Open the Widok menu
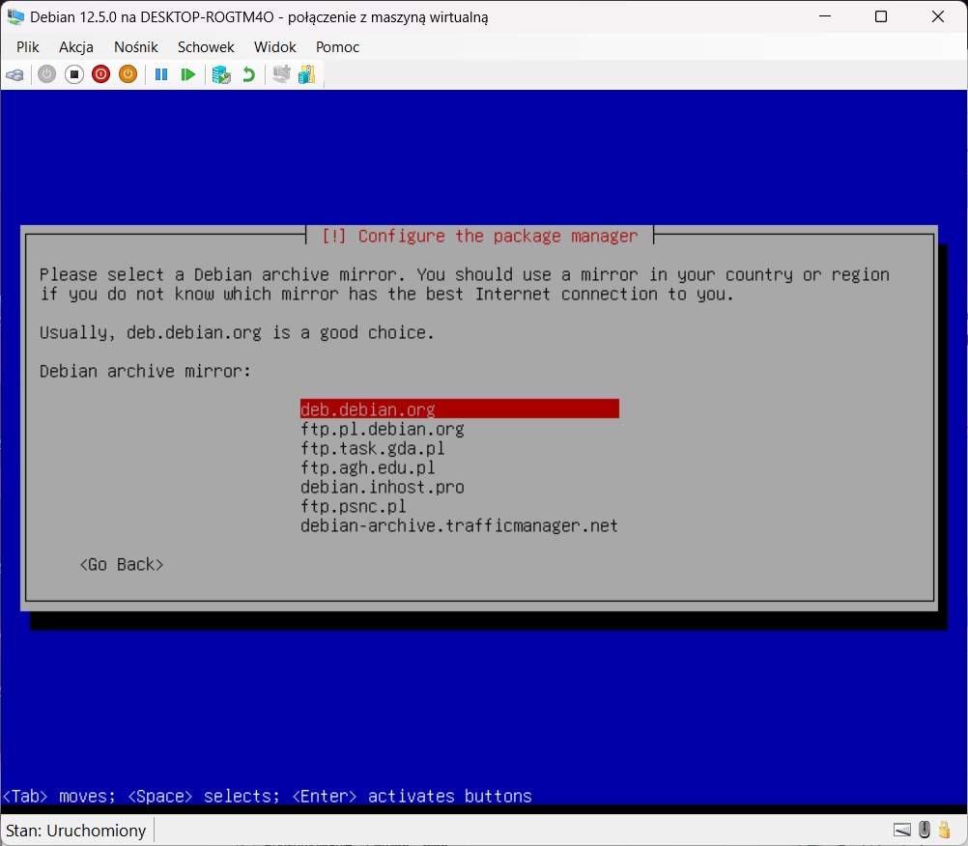This screenshot has width=968, height=846. click(x=274, y=47)
